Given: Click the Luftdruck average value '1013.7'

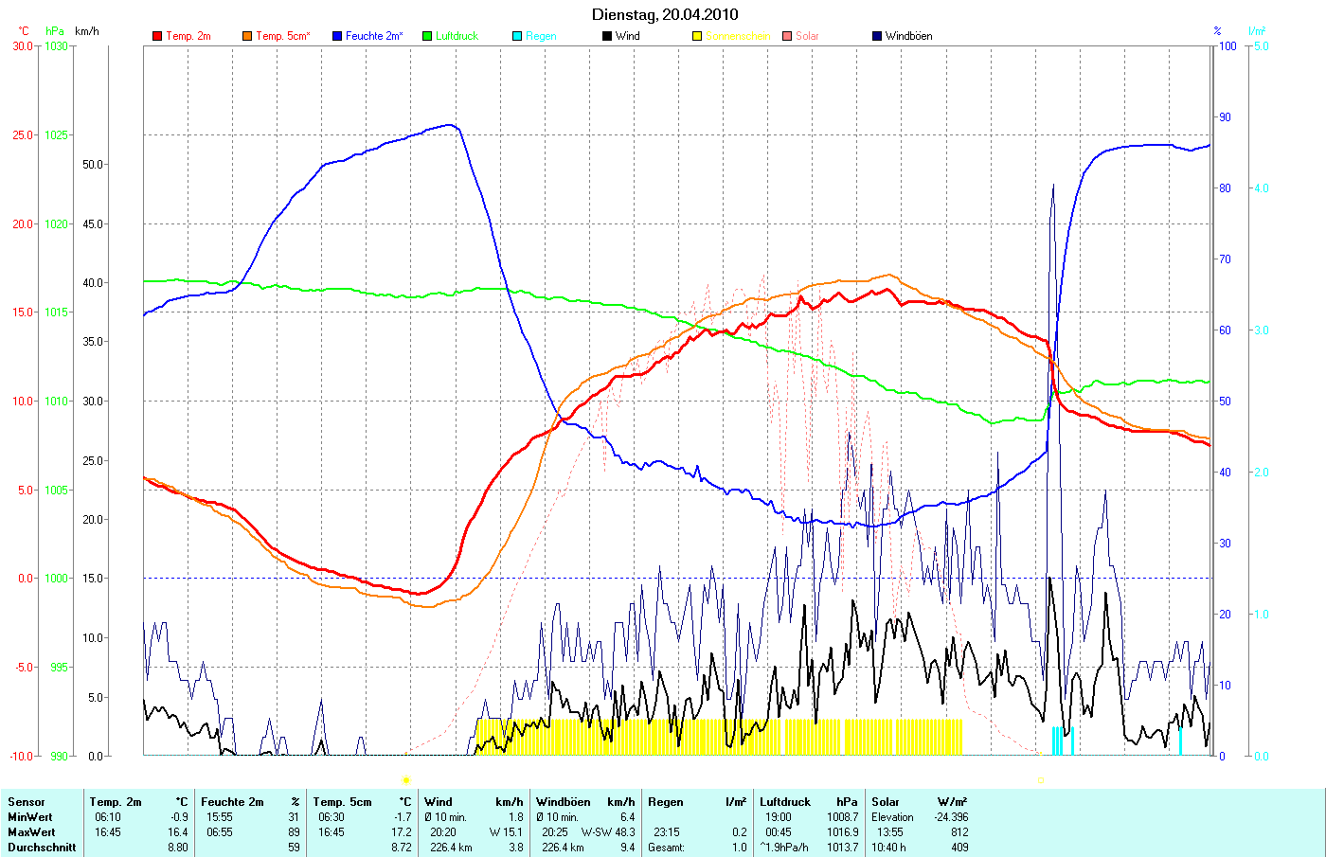Looking at the screenshot, I should (842, 848).
